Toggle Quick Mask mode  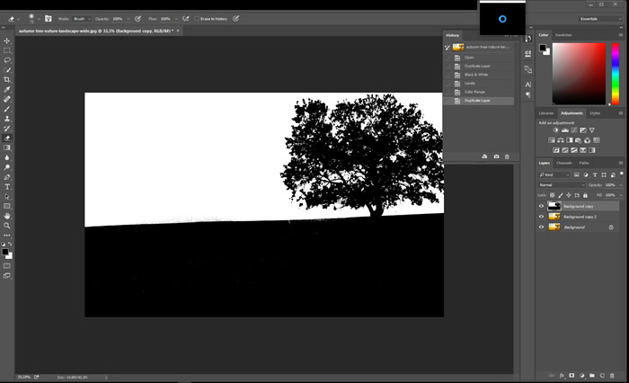click(x=7, y=266)
